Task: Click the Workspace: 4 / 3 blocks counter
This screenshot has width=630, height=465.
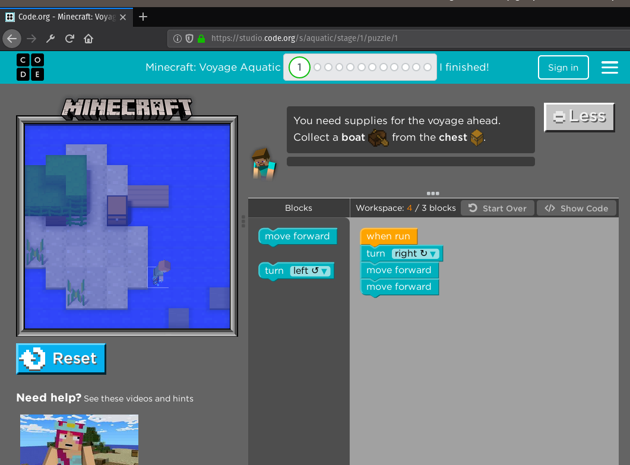Action: coord(406,208)
